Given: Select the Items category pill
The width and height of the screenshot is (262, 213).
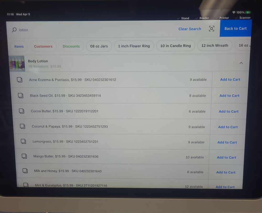Looking at the screenshot, I should pos(19,46).
